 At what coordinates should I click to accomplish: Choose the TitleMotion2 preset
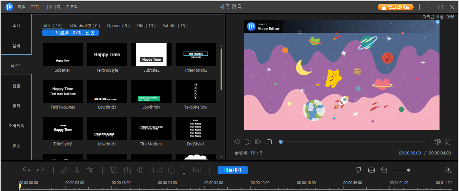pyautogui.click(x=196, y=55)
